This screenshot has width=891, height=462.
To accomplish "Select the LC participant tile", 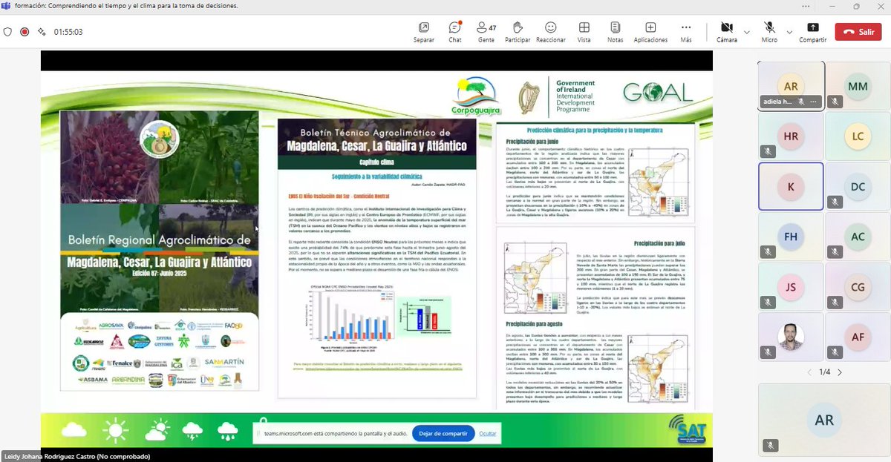I will [x=858, y=136].
